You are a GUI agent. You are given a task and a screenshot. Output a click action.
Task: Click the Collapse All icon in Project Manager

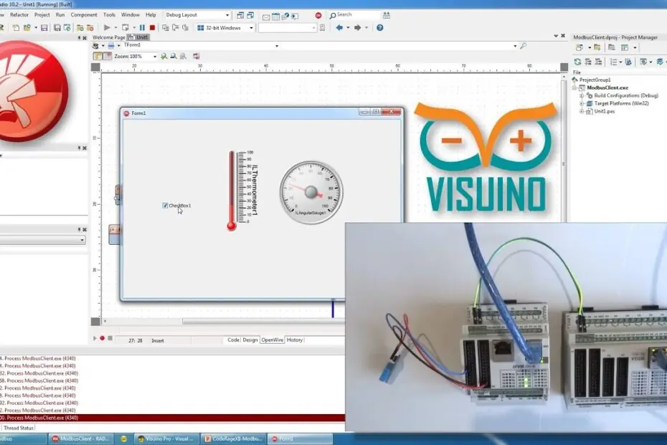[598, 62]
